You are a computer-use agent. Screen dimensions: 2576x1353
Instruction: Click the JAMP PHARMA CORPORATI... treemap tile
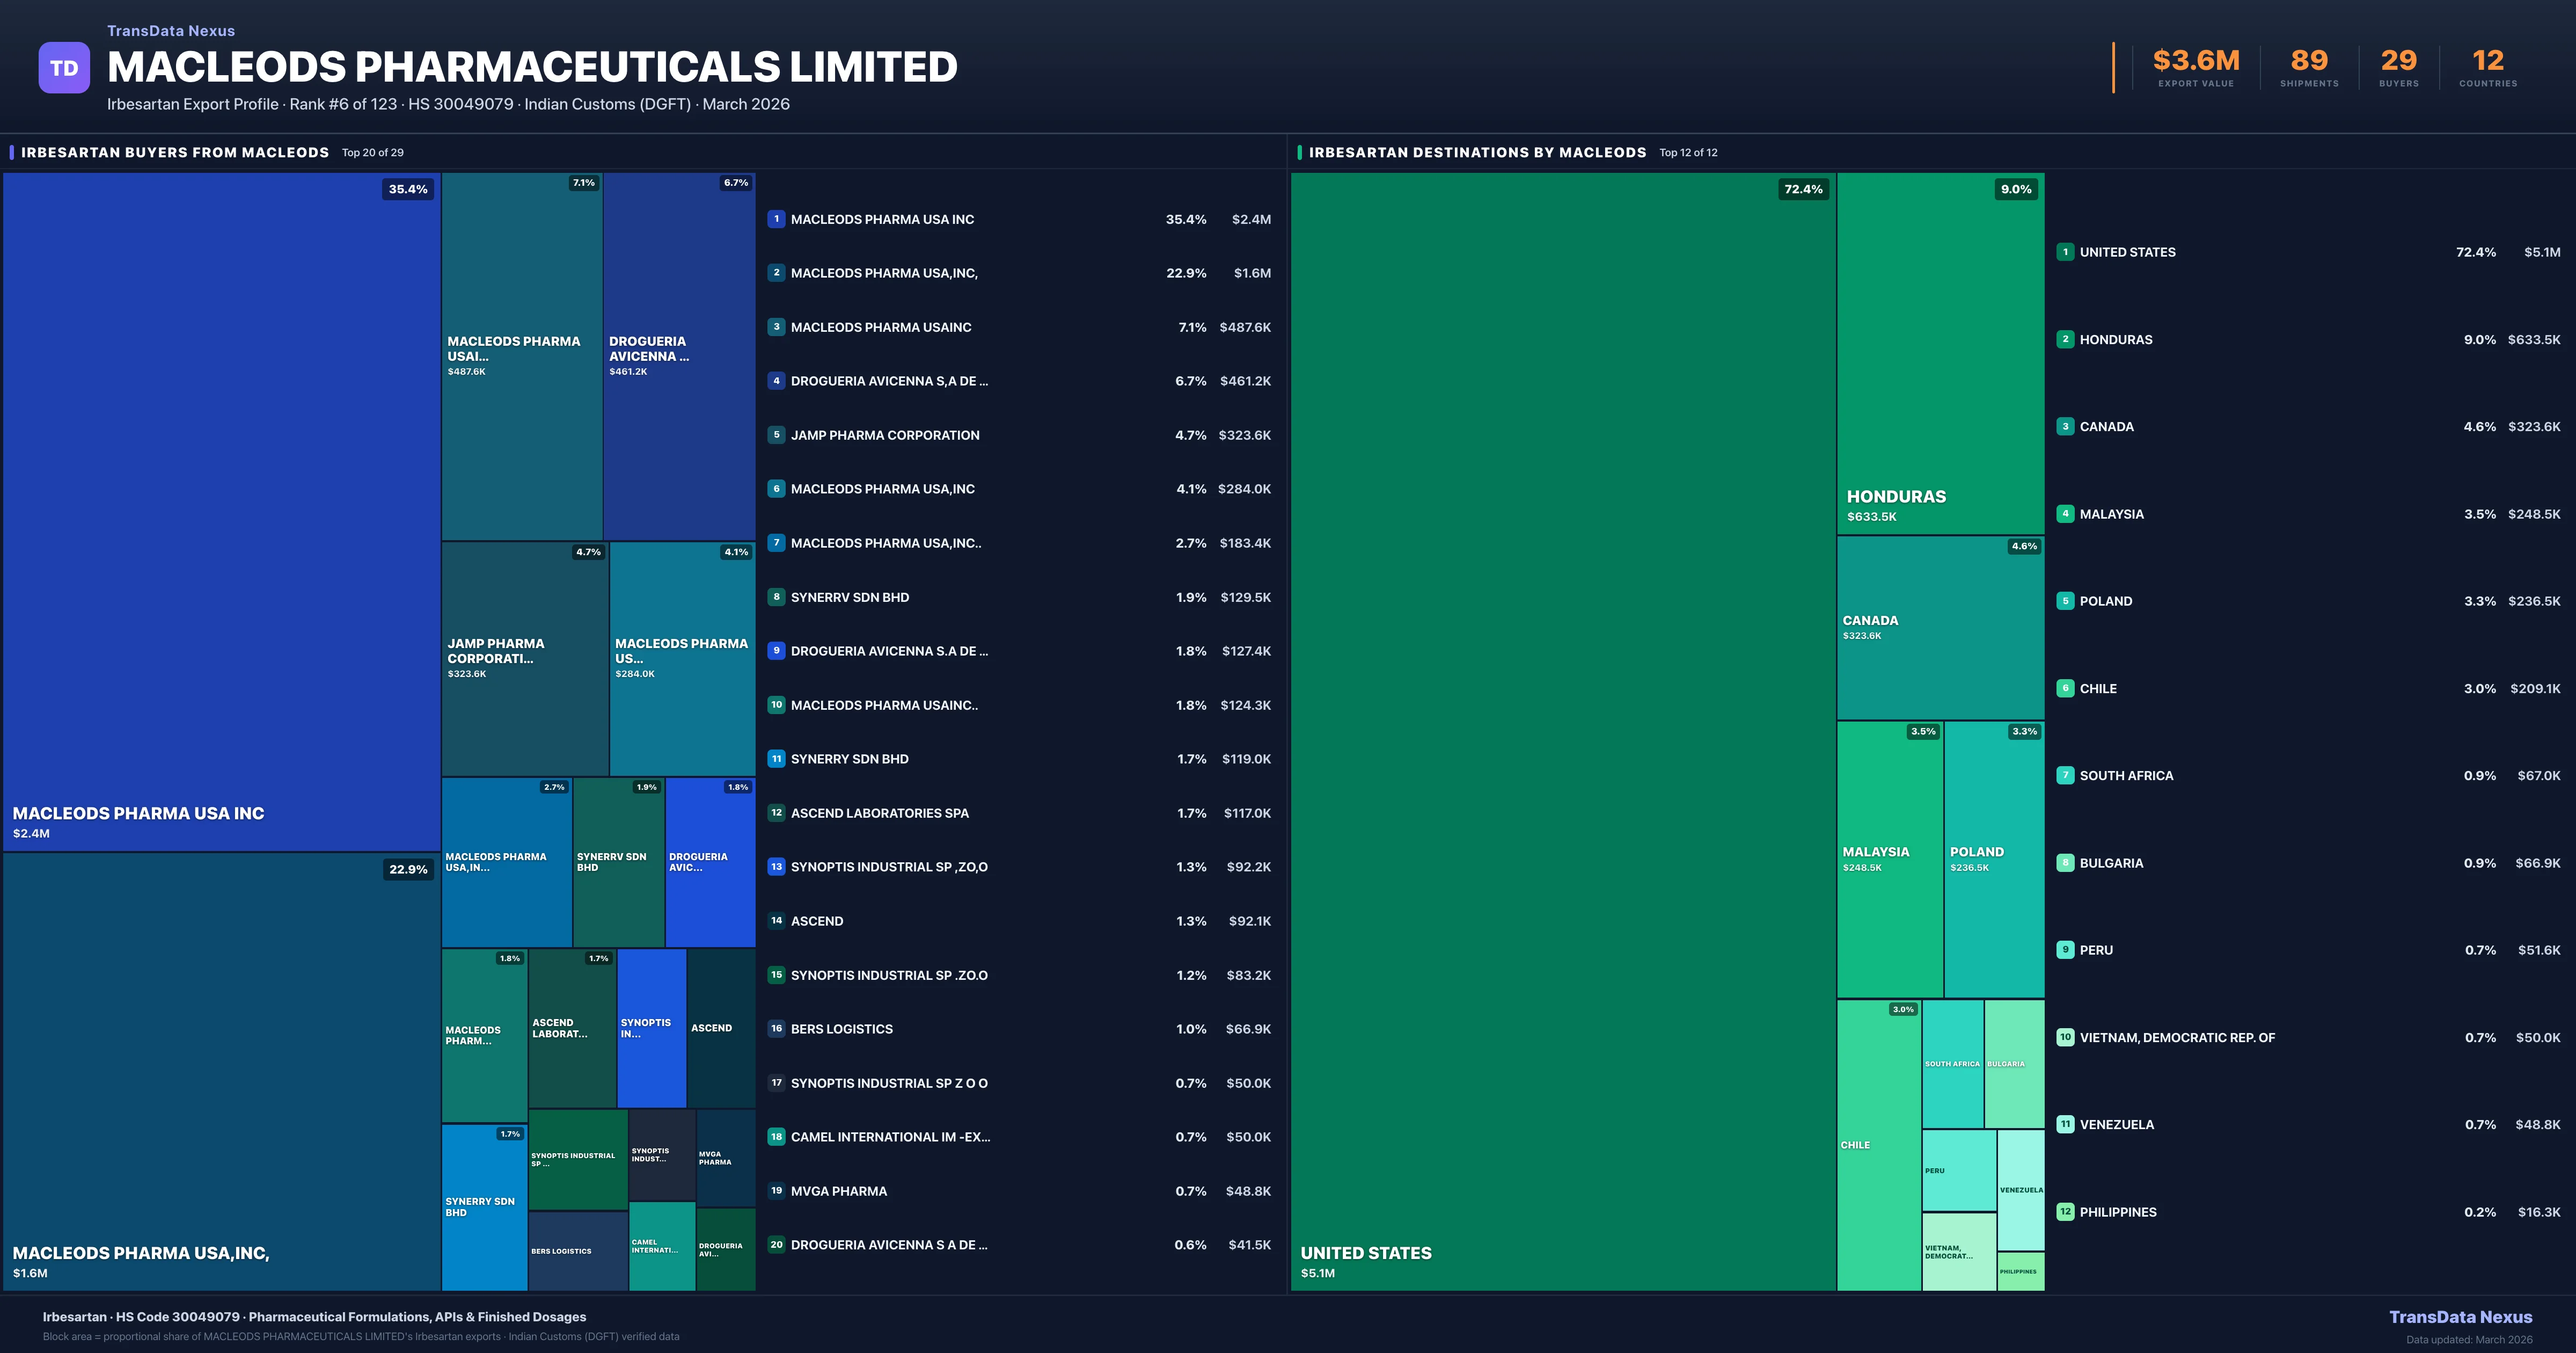(x=524, y=658)
